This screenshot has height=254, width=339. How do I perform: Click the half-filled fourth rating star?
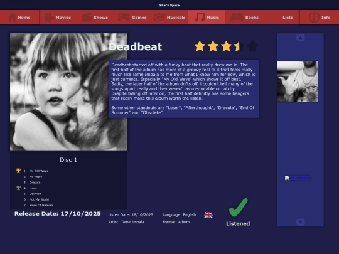click(239, 46)
